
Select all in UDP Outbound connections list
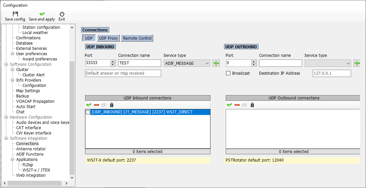[229, 105]
